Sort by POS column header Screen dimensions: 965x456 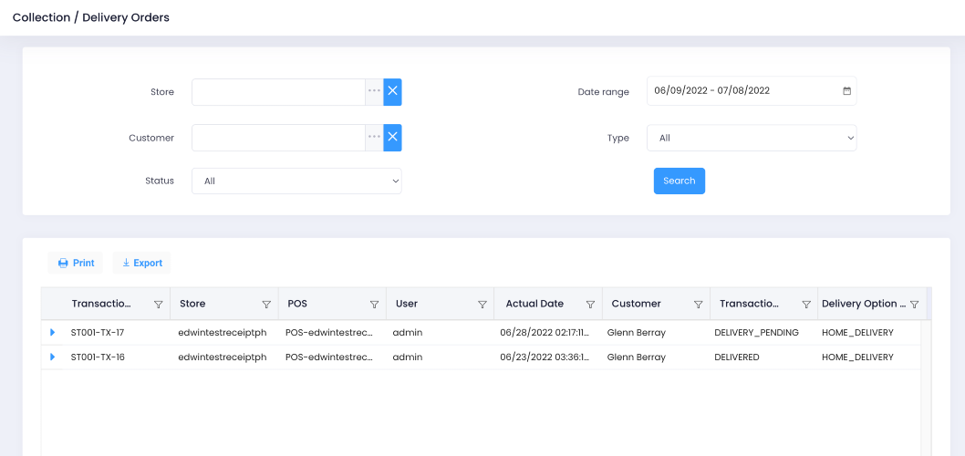click(x=298, y=304)
